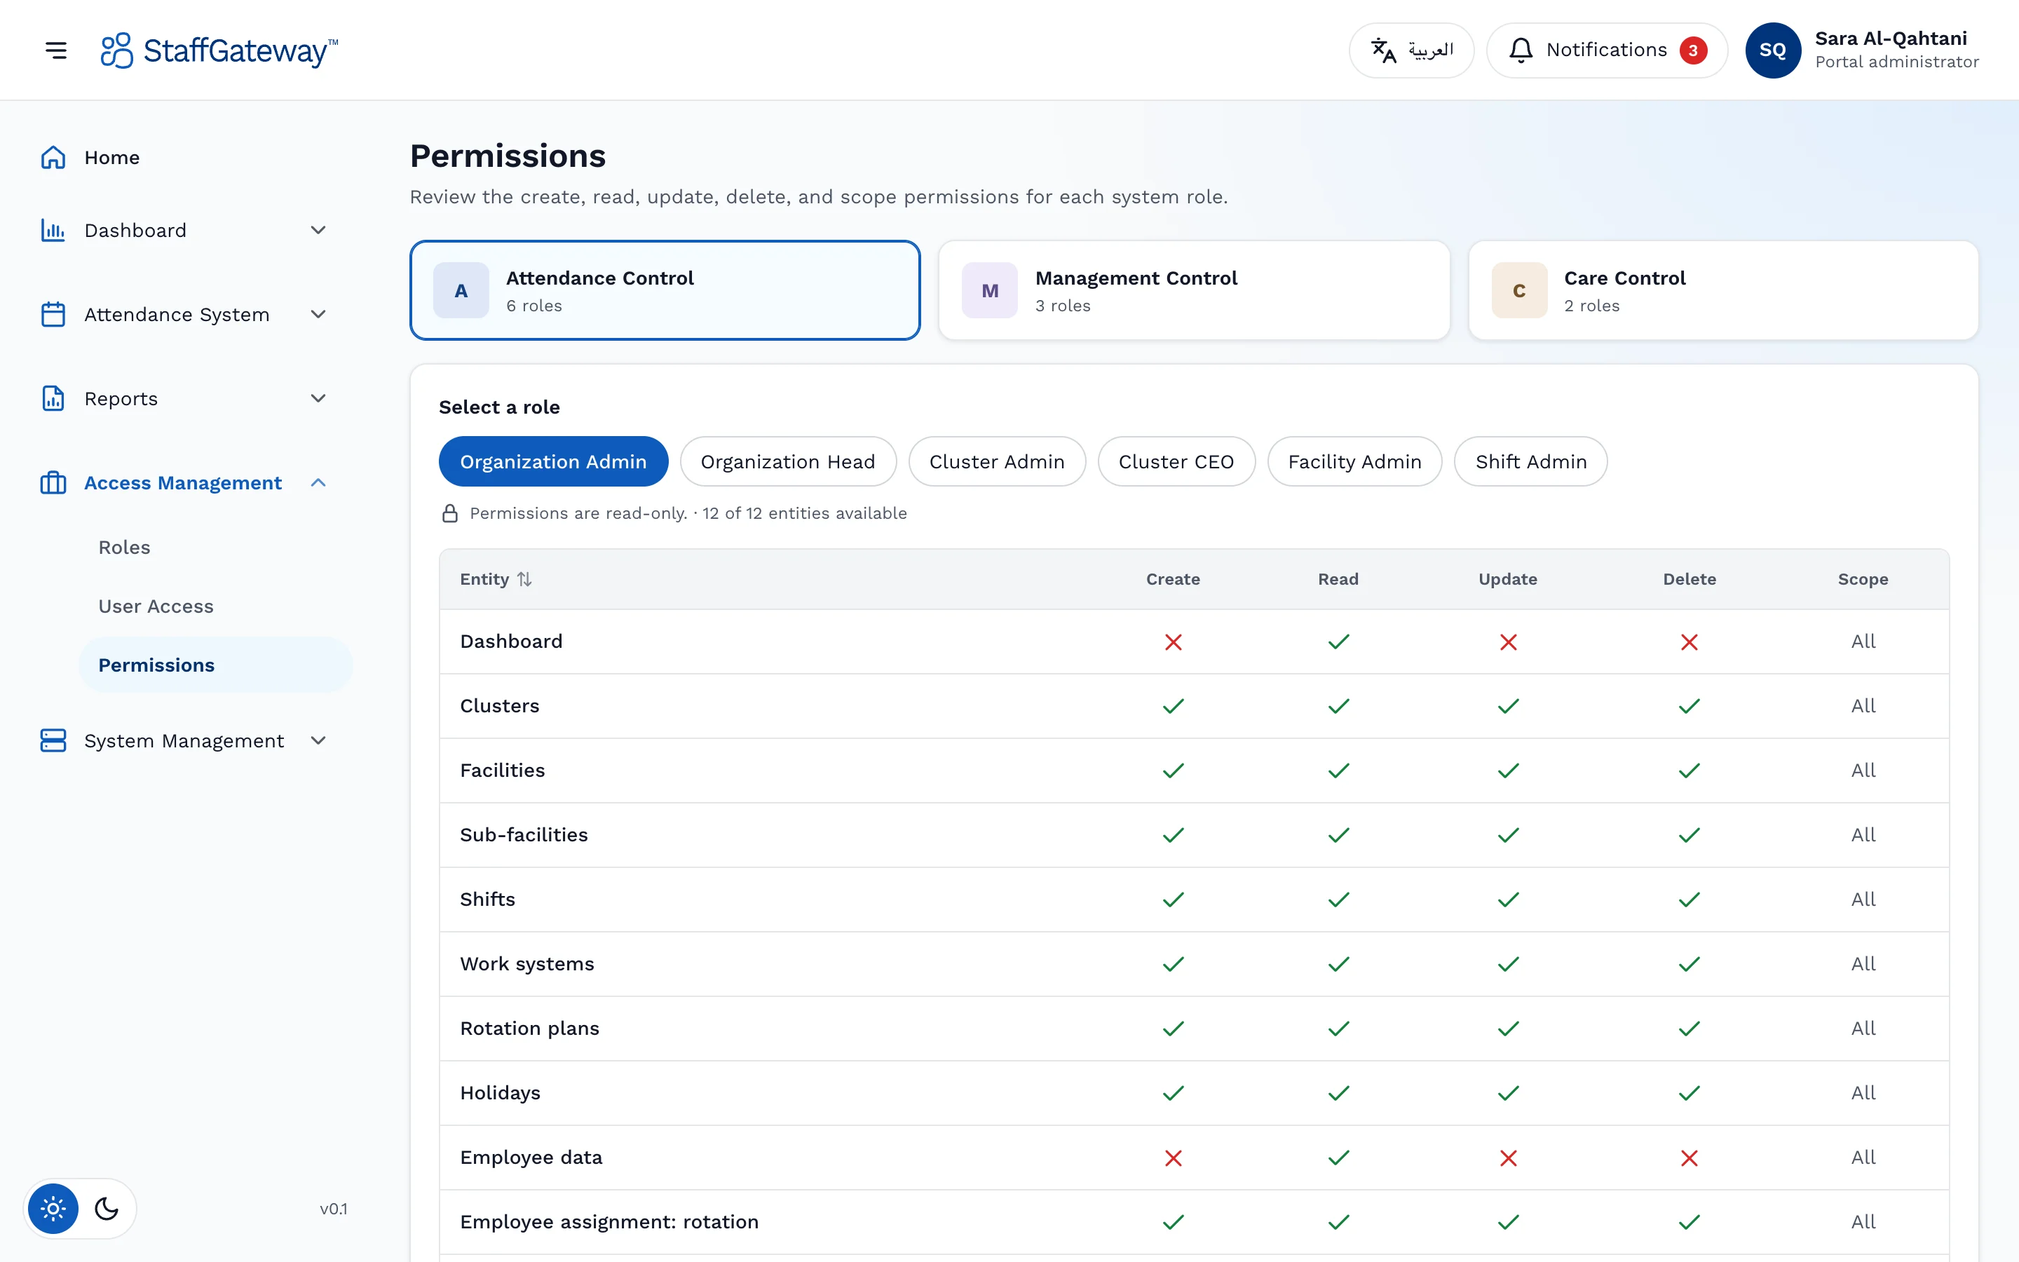2019x1262 pixels.
Task: Expand the Dashboard sidebar chevron
Action: point(318,231)
